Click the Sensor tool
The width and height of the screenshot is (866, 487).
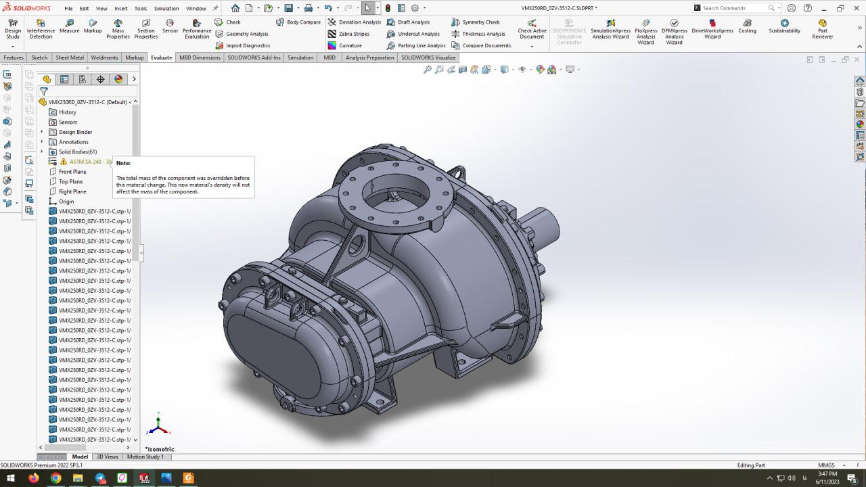(170, 26)
